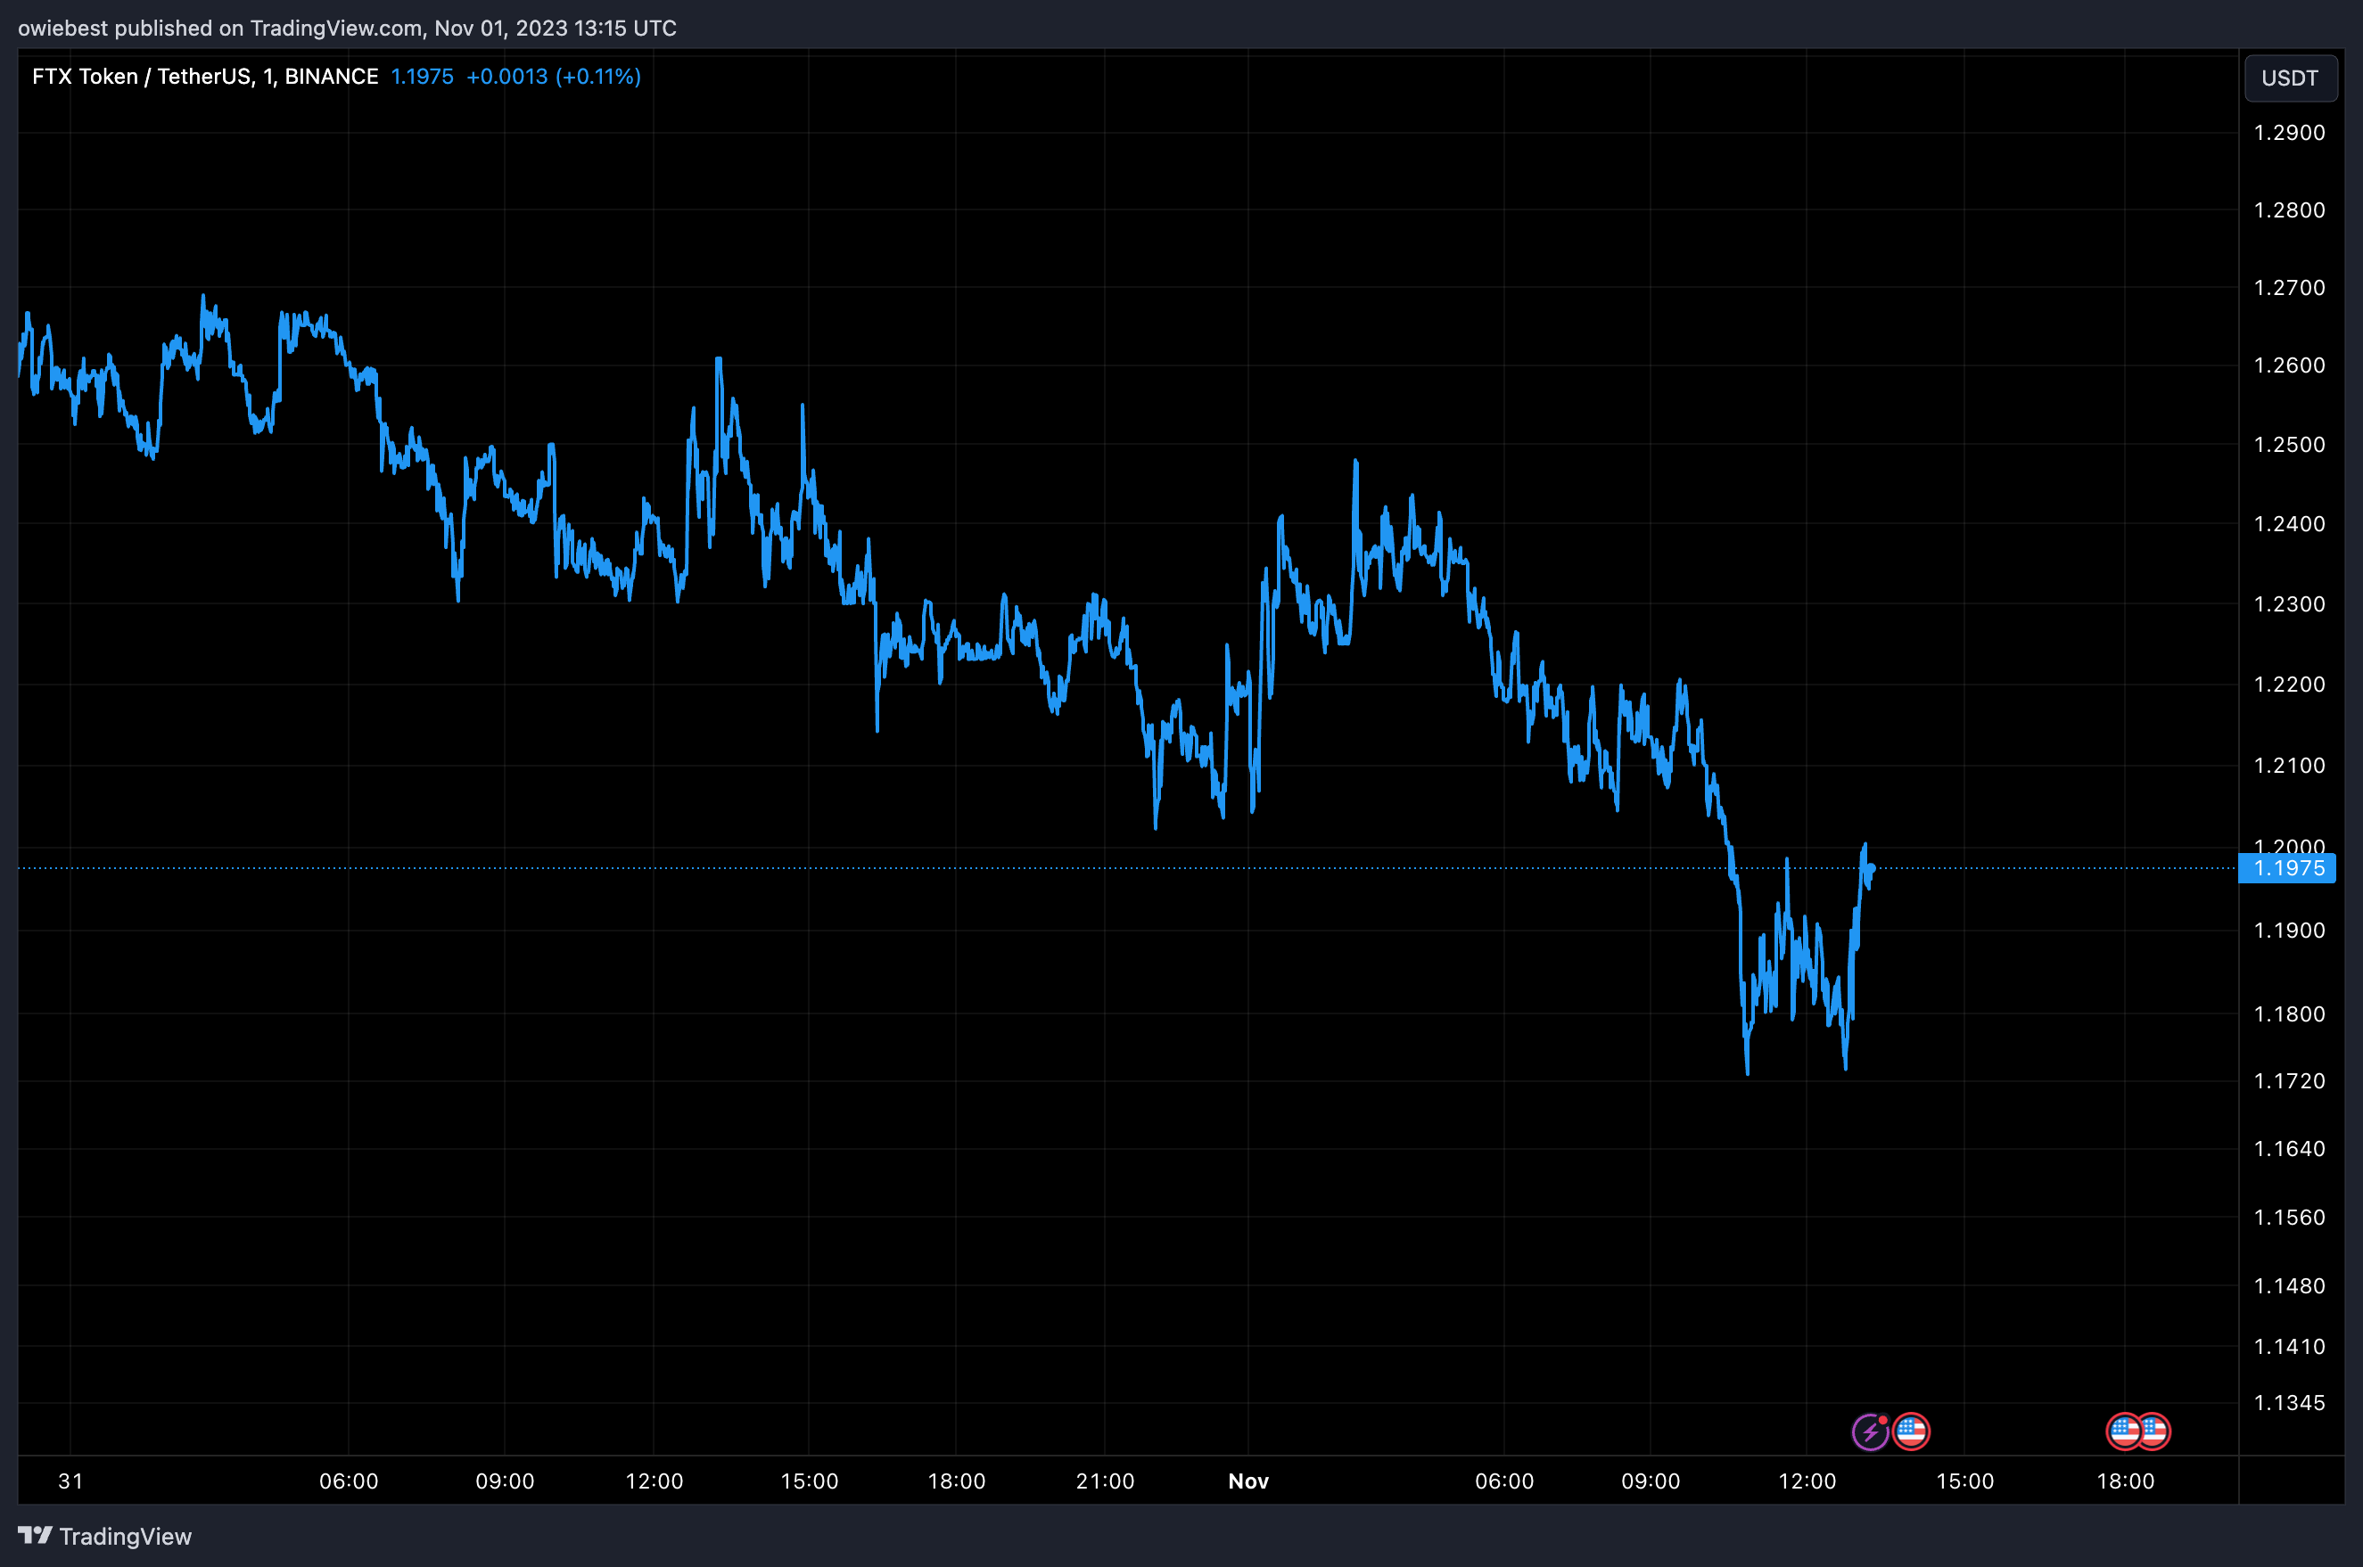Click the owiebest published header text
Image resolution: width=2363 pixels, height=1567 pixels.
pyautogui.click(x=347, y=28)
